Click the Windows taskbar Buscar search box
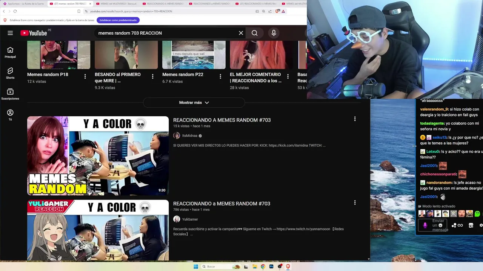Viewport: 483px width, 271px height. point(221,266)
